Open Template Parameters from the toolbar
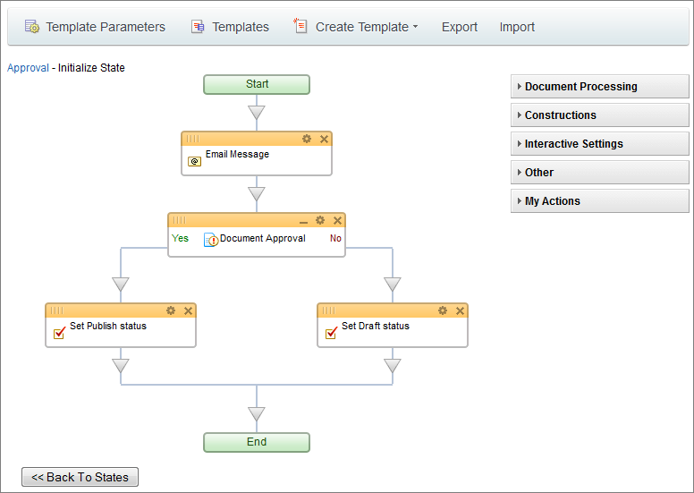Screen dimensions: 694x493 tap(95, 27)
